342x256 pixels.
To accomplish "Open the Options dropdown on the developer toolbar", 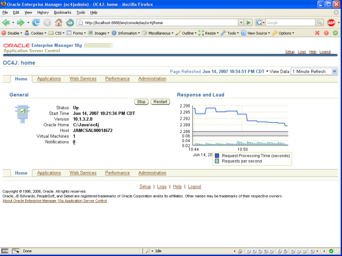I will pyautogui.click(x=283, y=33).
